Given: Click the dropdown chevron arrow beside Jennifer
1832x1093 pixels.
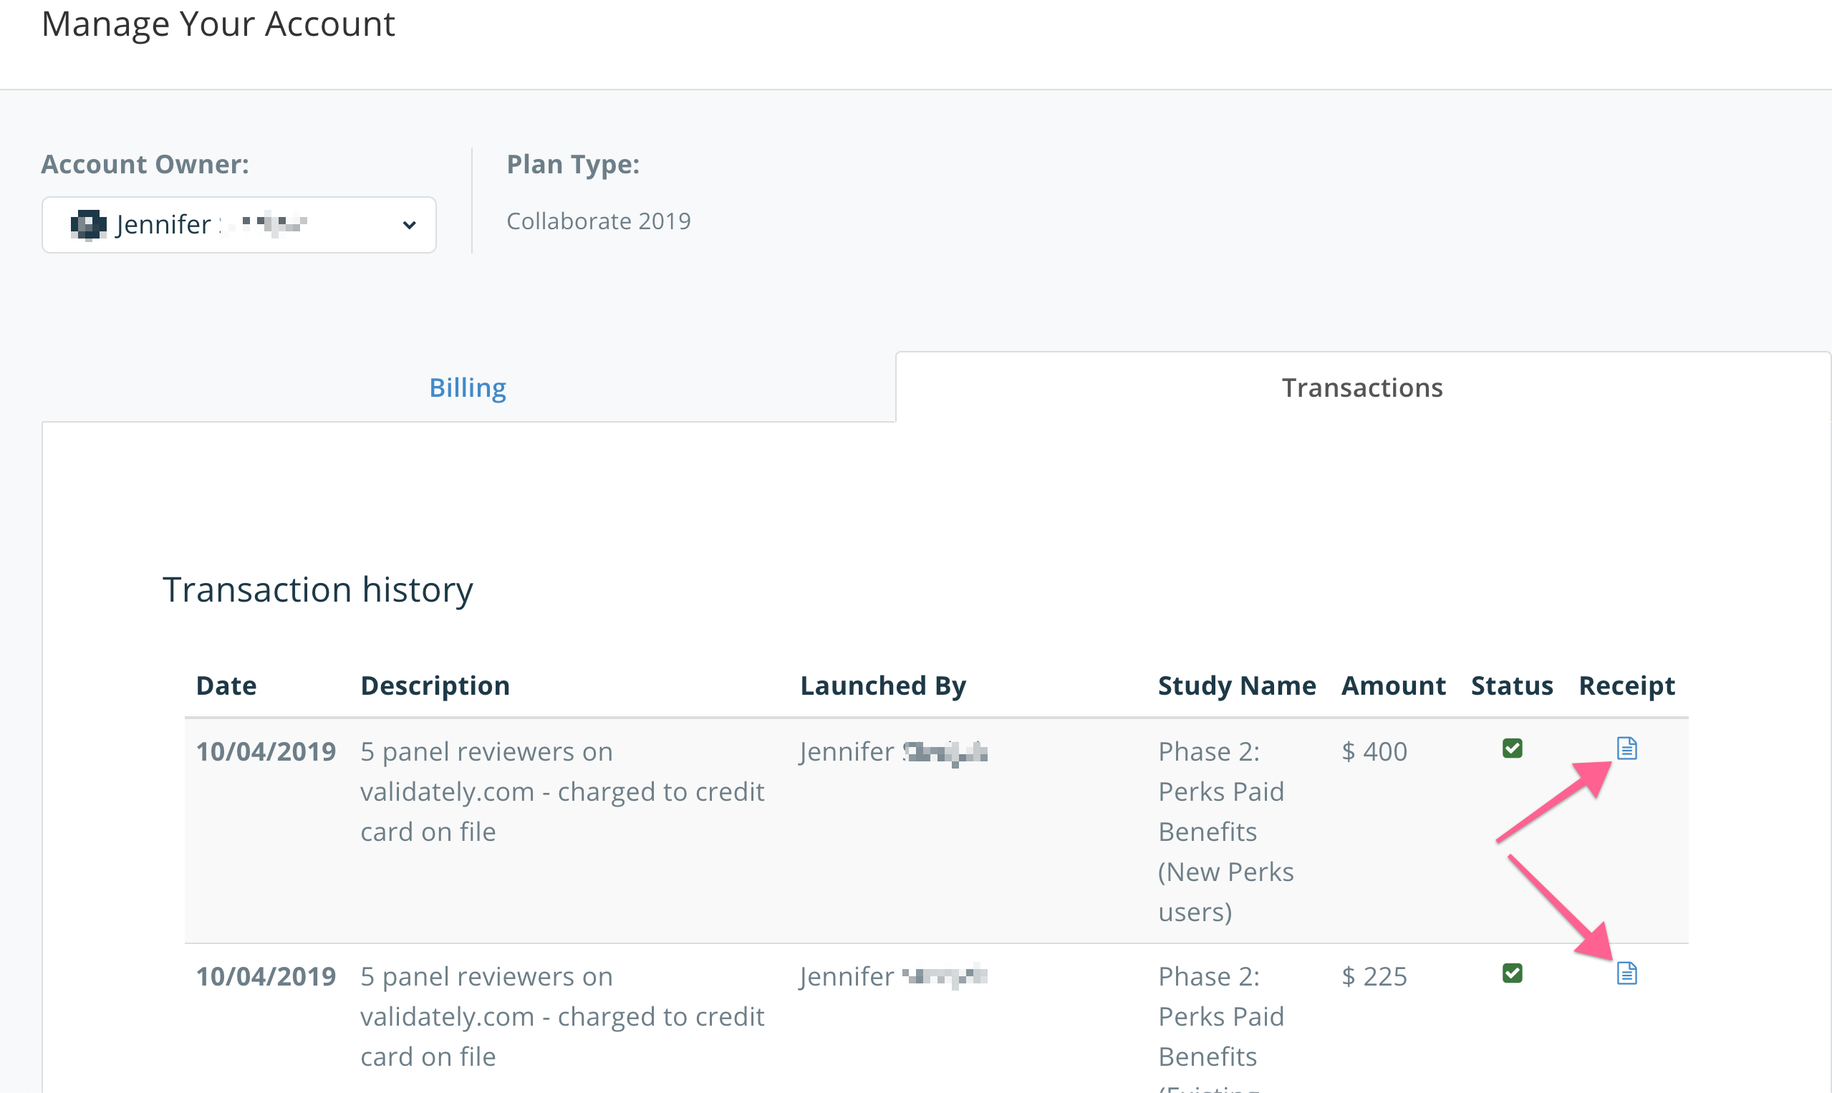Looking at the screenshot, I should [x=410, y=225].
